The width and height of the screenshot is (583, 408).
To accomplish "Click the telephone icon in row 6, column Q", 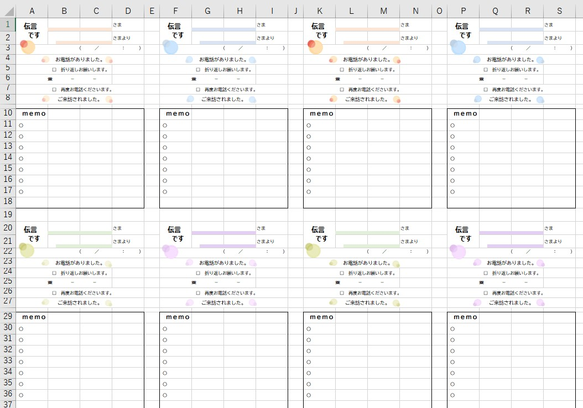I will (x=482, y=79).
